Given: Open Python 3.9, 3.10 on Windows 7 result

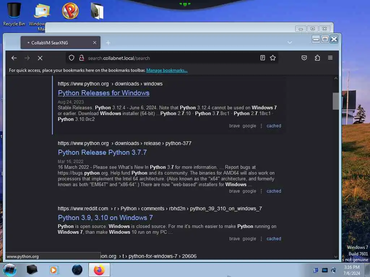Looking at the screenshot, I should [x=105, y=217].
